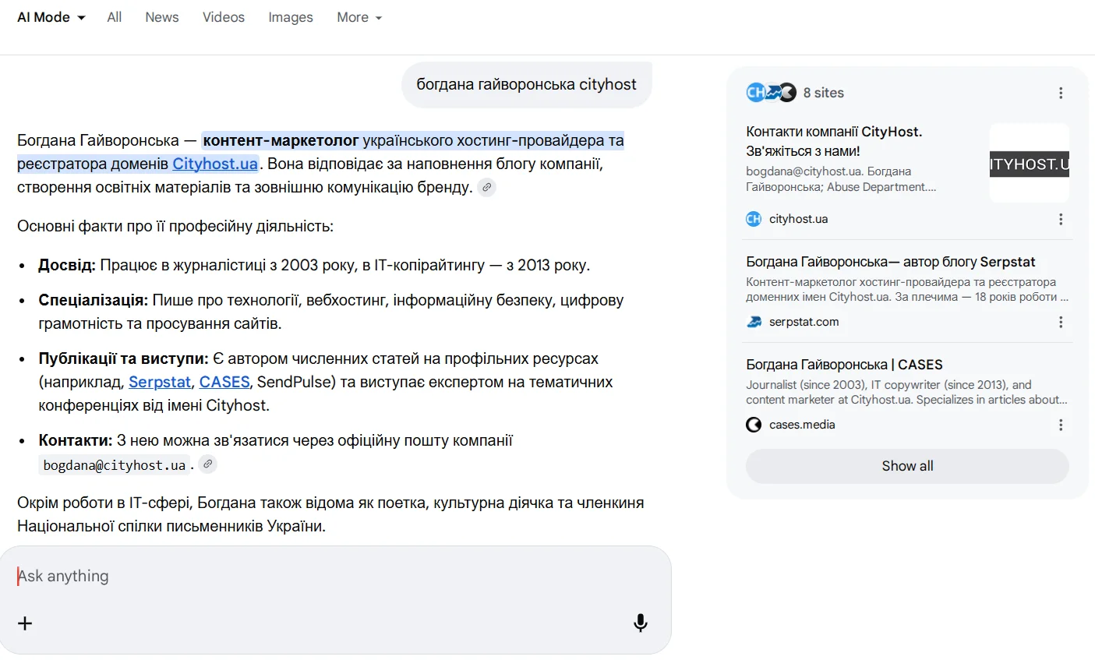Open options menu for cases.media source
This screenshot has height=660, width=1095.
pyautogui.click(x=1061, y=425)
